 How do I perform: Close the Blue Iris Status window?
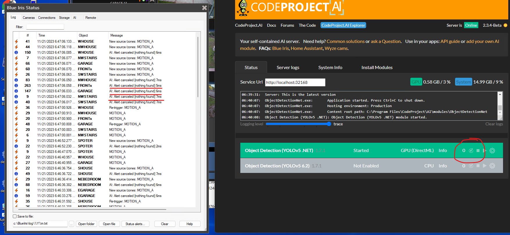click(x=205, y=8)
